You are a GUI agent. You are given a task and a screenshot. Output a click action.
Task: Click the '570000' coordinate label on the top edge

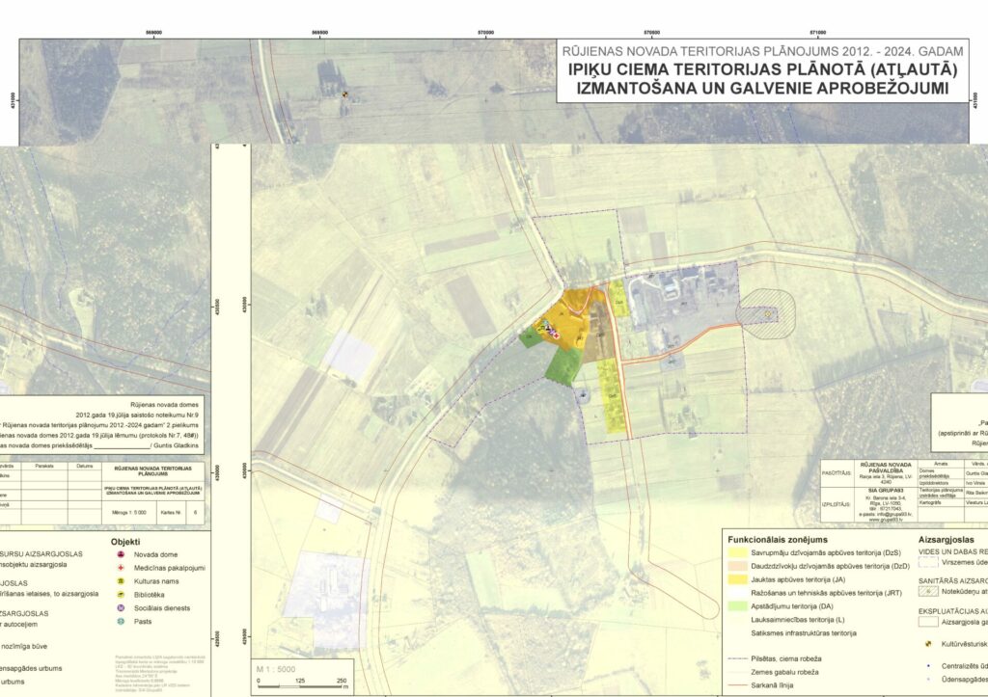click(x=486, y=33)
